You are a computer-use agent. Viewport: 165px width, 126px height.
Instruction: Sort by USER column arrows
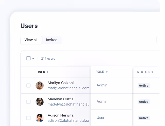48,72
